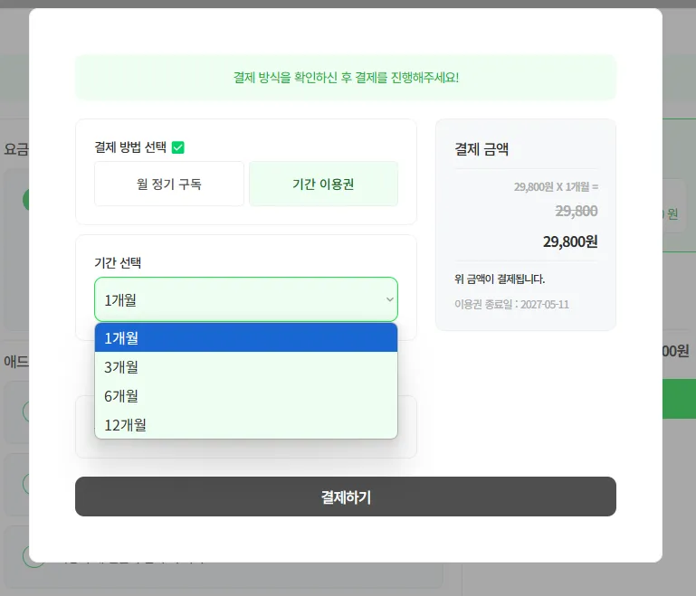This screenshot has width=696, height=596.
Task: Choose 12개월 in the dropdown list
Action: [x=246, y=424]
